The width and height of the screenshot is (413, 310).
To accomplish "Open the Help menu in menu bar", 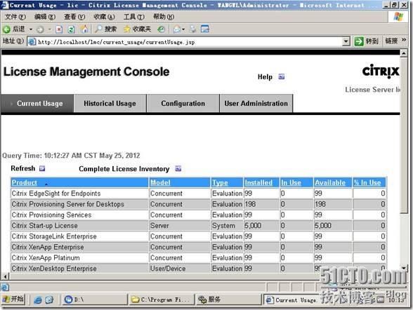I will pos(164,17).
